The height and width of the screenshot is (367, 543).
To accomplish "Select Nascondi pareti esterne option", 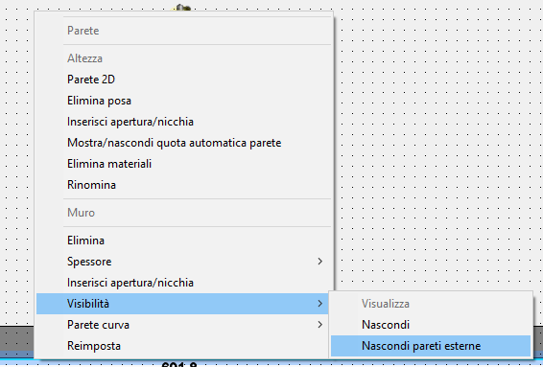I will coord(431,346).
